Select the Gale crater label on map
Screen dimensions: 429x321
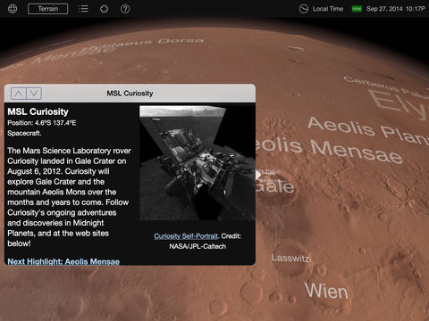[275, 186]
